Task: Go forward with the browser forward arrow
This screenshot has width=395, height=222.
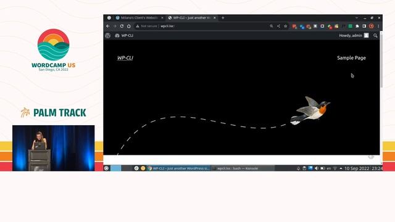Action: 115,26
